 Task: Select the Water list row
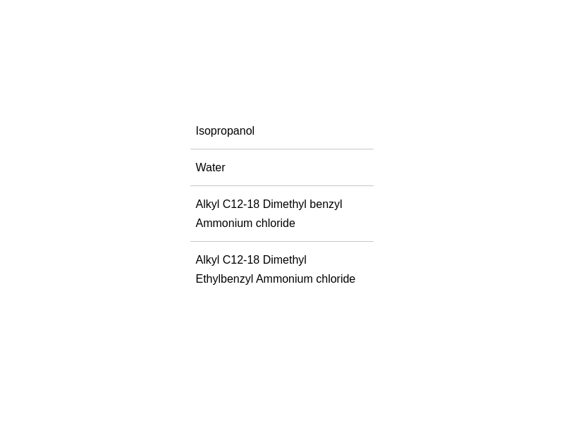point(282,168)
